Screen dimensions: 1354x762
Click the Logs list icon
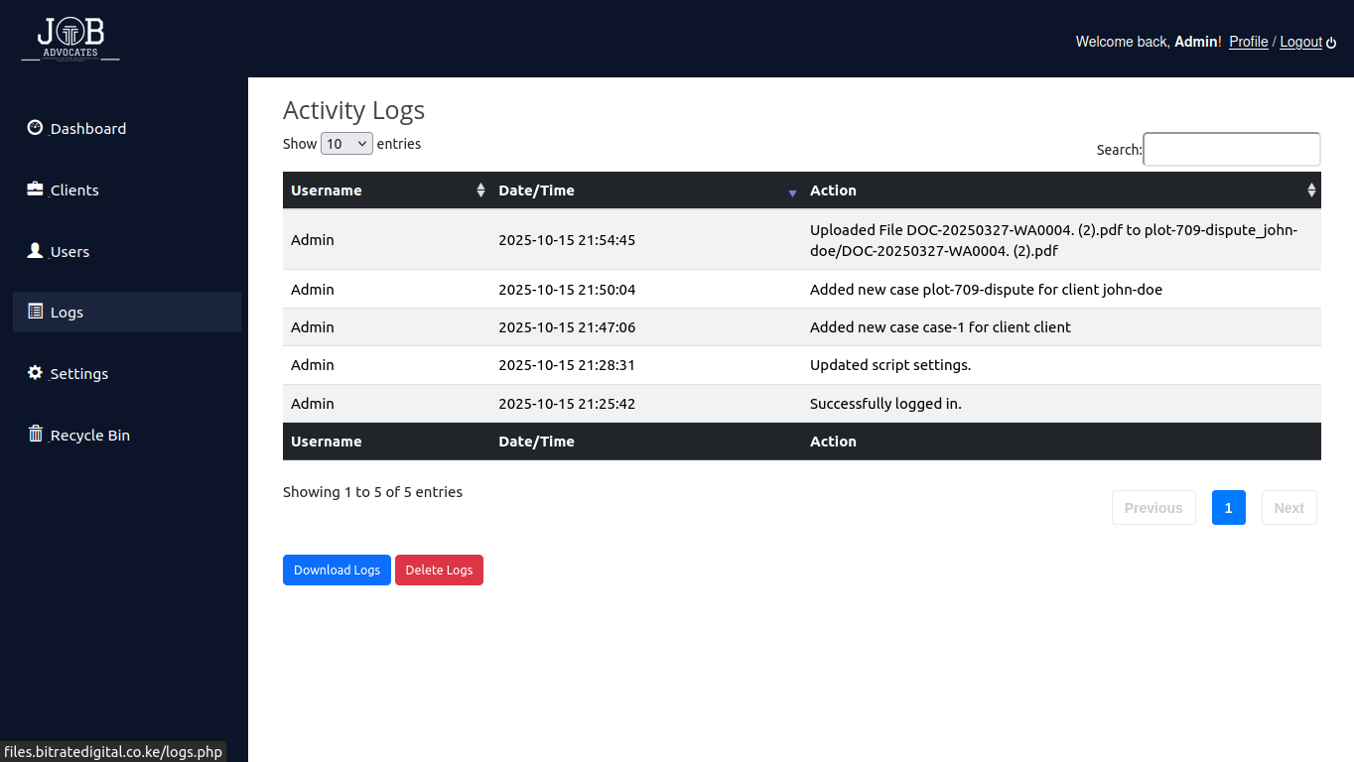pos(35,311)
